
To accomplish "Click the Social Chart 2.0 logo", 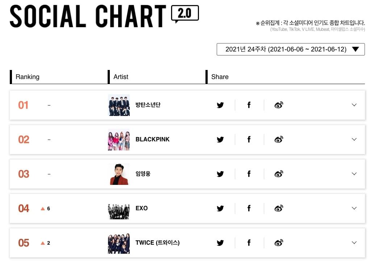I will pyautogui.click(x=104, y=16).
